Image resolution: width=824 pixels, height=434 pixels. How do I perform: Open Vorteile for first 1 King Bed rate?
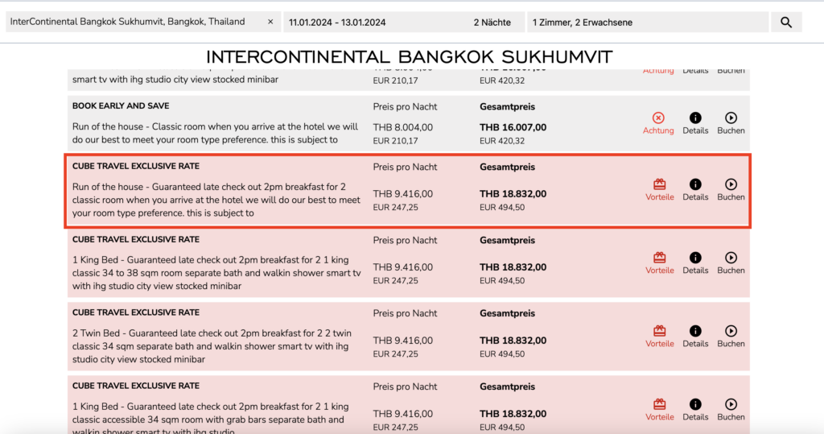point(660,258)
